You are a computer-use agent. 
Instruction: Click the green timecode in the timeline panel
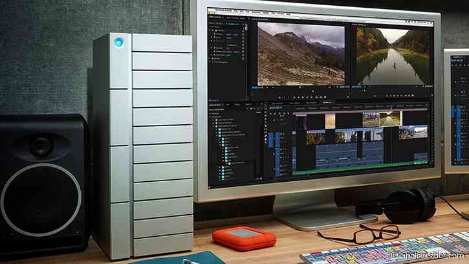[275, 107]
